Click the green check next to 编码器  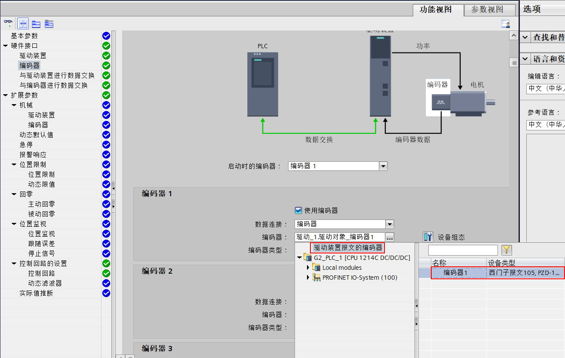tap(106, 65)
